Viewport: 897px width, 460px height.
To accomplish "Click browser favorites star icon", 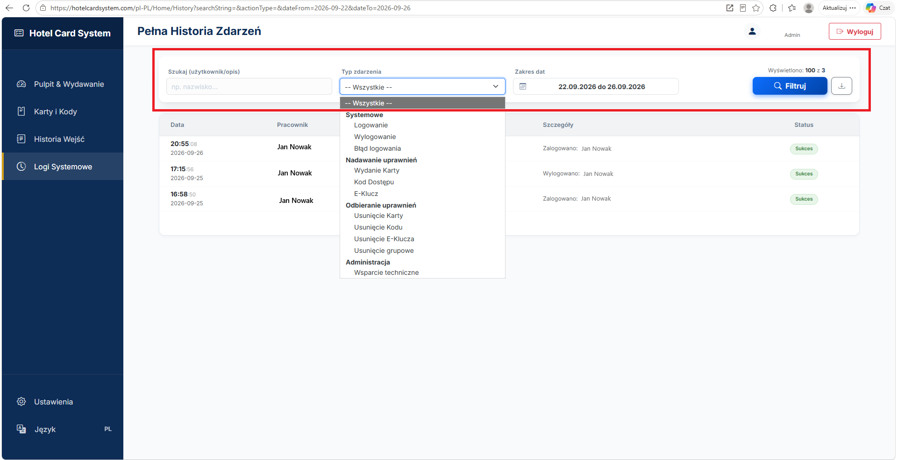I will click(756, 8).
